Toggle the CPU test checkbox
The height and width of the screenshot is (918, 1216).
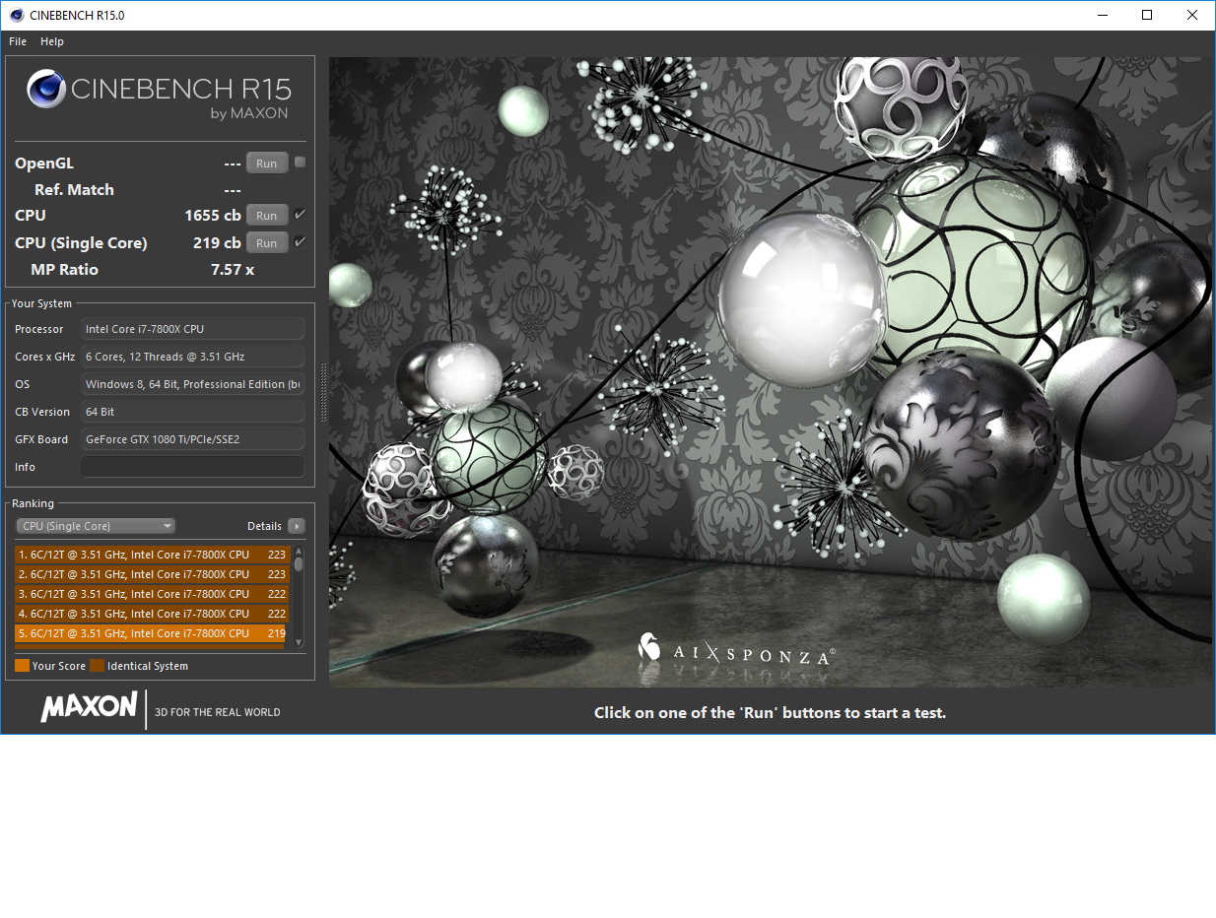300,215
